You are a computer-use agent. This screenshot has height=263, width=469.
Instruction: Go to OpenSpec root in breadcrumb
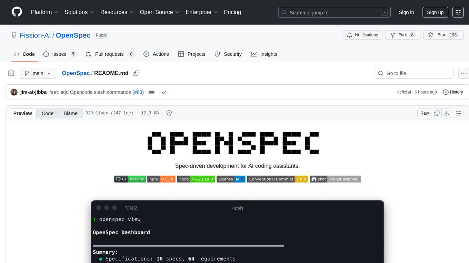tap(76, 73)
